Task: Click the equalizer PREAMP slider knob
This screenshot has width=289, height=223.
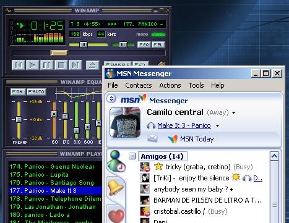Action: [x=19, y=119]
